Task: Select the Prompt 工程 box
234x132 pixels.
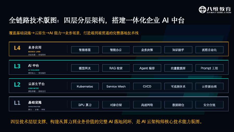Action: [x=209, y=68]
